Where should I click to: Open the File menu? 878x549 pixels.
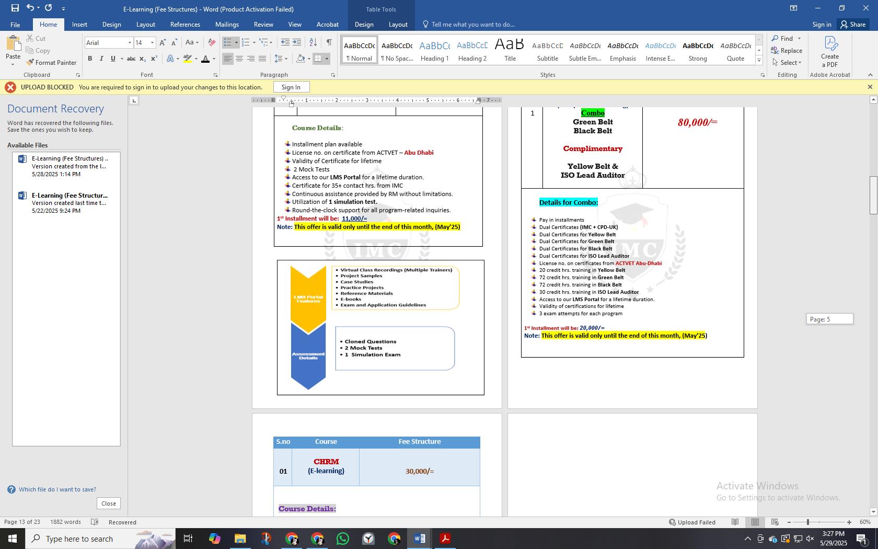coord(15,25)
